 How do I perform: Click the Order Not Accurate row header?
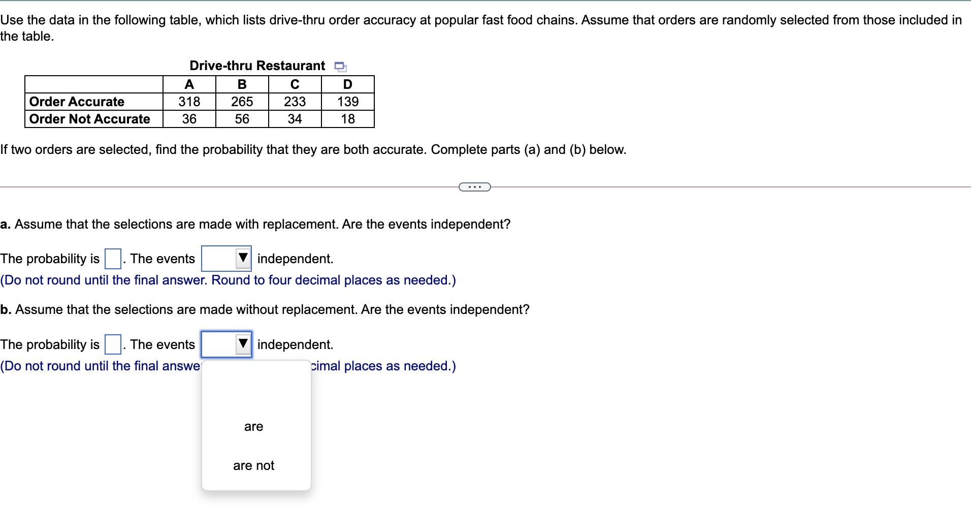(x=89, y=119)
